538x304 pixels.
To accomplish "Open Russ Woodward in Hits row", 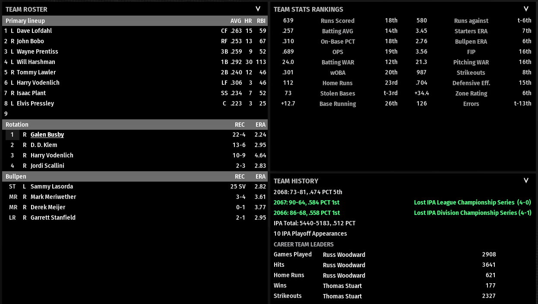I will tap(344, 265).
